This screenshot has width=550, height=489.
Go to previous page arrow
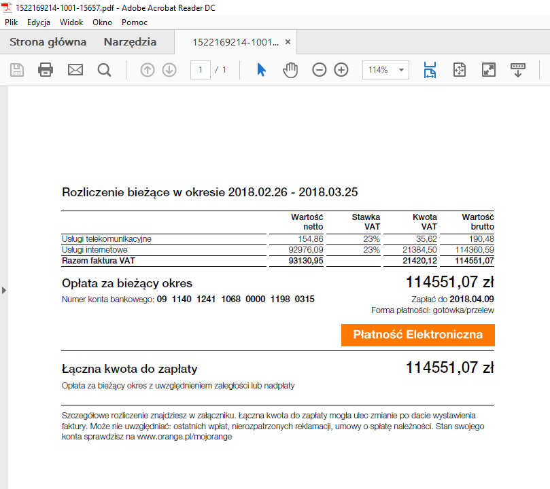pyautogui.click(x=148, y=70)
